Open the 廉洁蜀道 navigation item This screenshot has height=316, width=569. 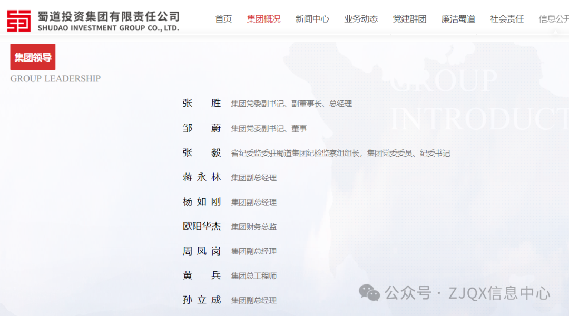(458, 19)
